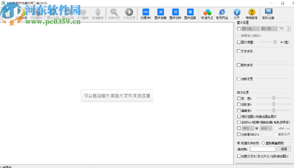Tick the 对比度 contrast checkbox
294x168 pixels.
239,104
